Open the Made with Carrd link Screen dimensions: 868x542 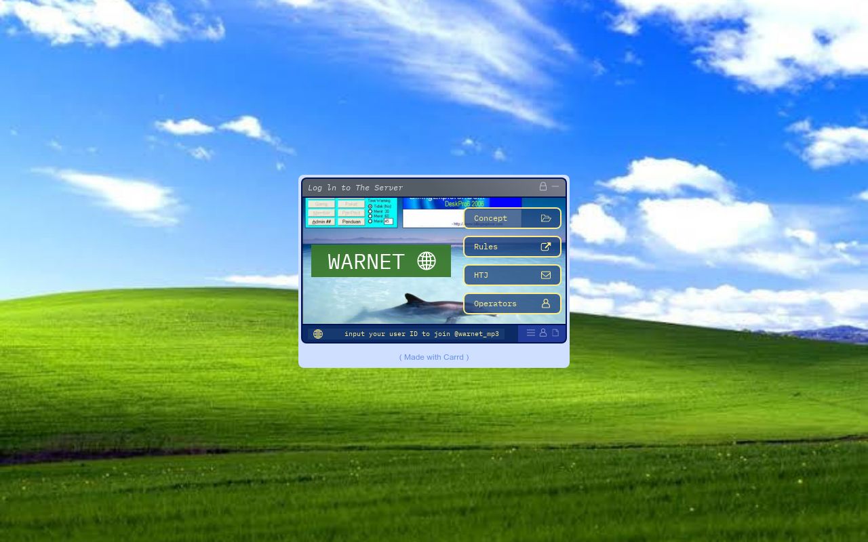[x=434, y=357]
